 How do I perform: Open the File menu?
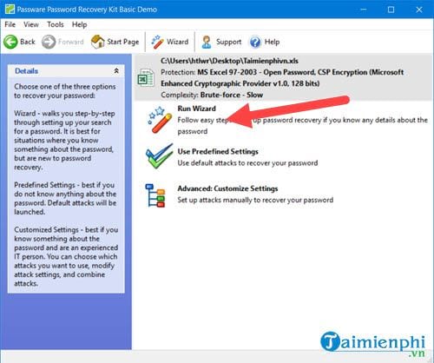[10, 24]
